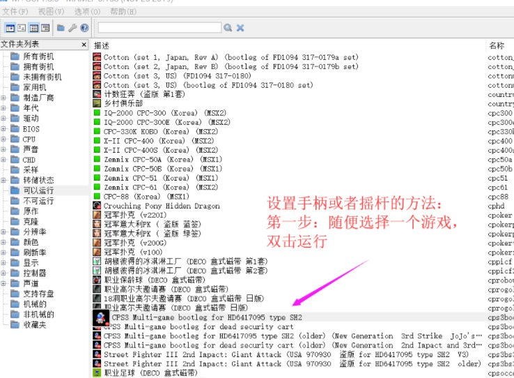This screenshot has height=378, width=514.
Task: Select the 收藏夹 folder icon
Action: 15,325
